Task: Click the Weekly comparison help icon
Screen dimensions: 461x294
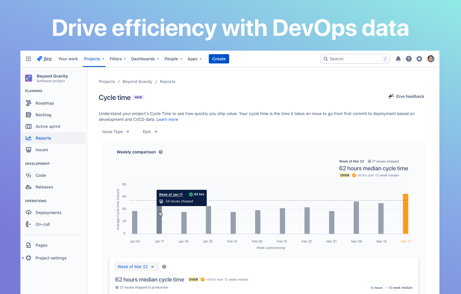Action: [x=161, y=152]
